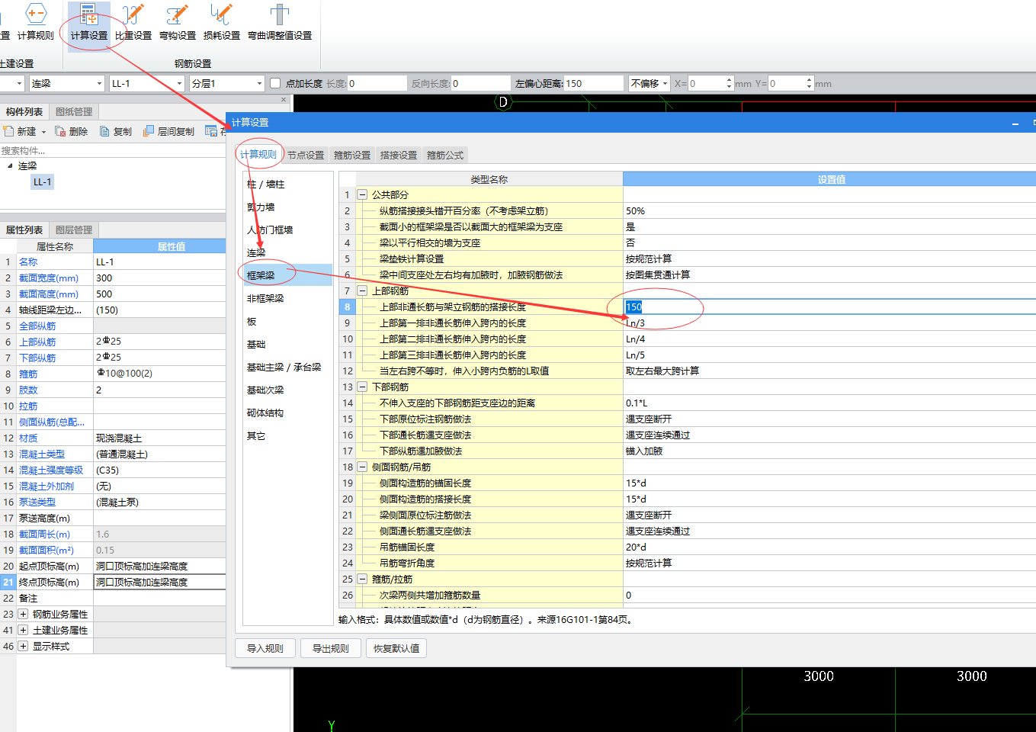Click the 新建 component icon

point(21,131)
